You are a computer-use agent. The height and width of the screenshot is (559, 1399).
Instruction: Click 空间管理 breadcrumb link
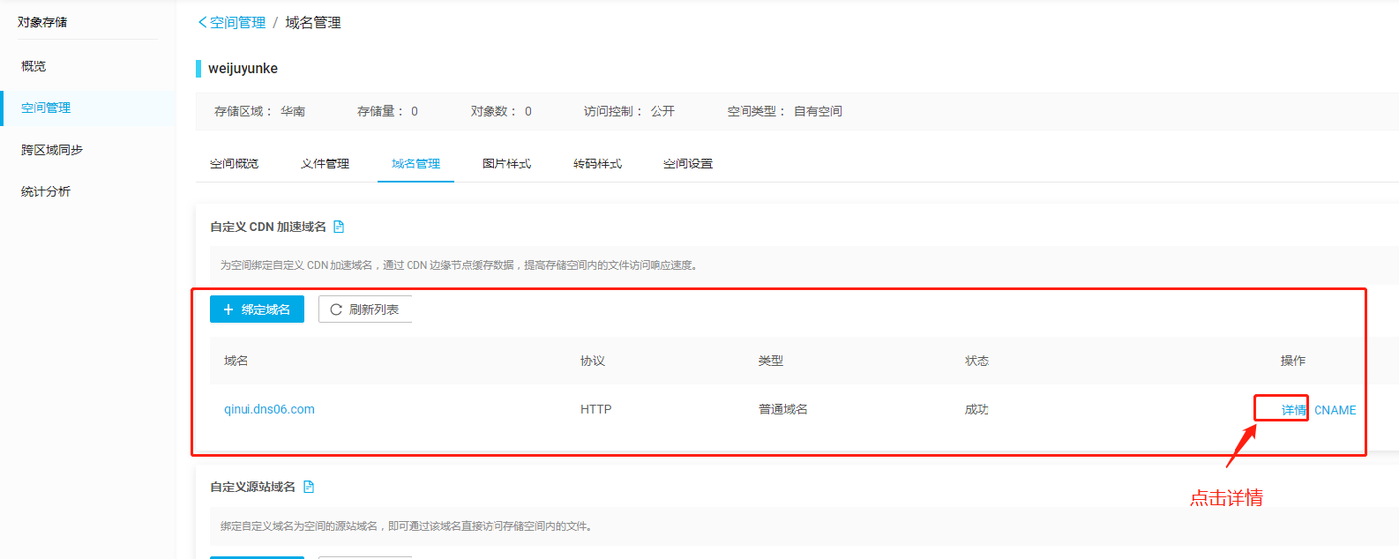click(x=237, y=22)
